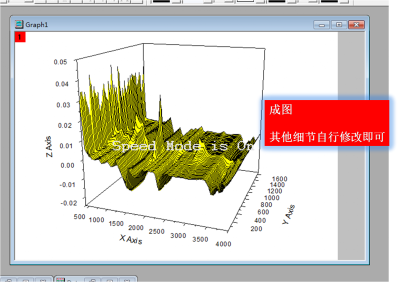Click the 2500 X-axis tick label

click(x=156, y=231)
